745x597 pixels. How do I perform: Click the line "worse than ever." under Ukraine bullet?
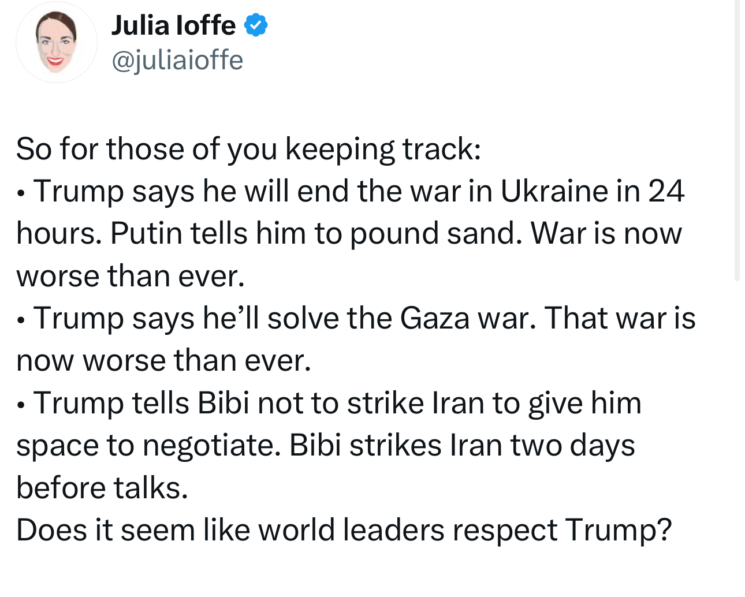(131, 276)
